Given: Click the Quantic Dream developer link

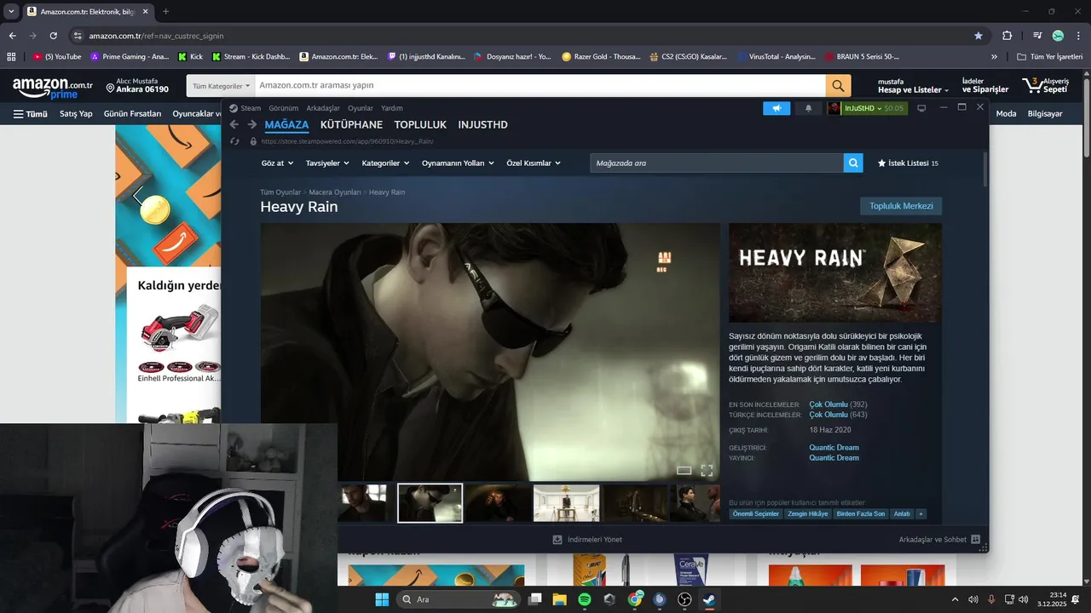Looking at the screenshot, I should 834,448.
